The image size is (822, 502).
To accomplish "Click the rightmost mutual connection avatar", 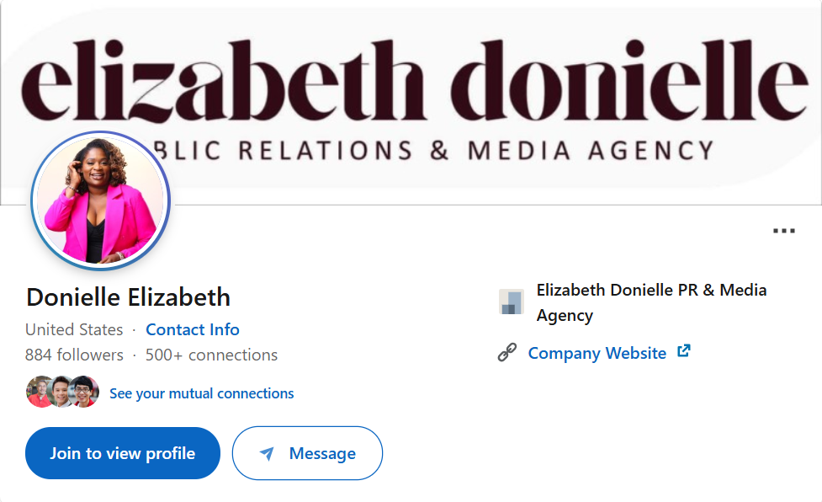I will click(83, 392).
